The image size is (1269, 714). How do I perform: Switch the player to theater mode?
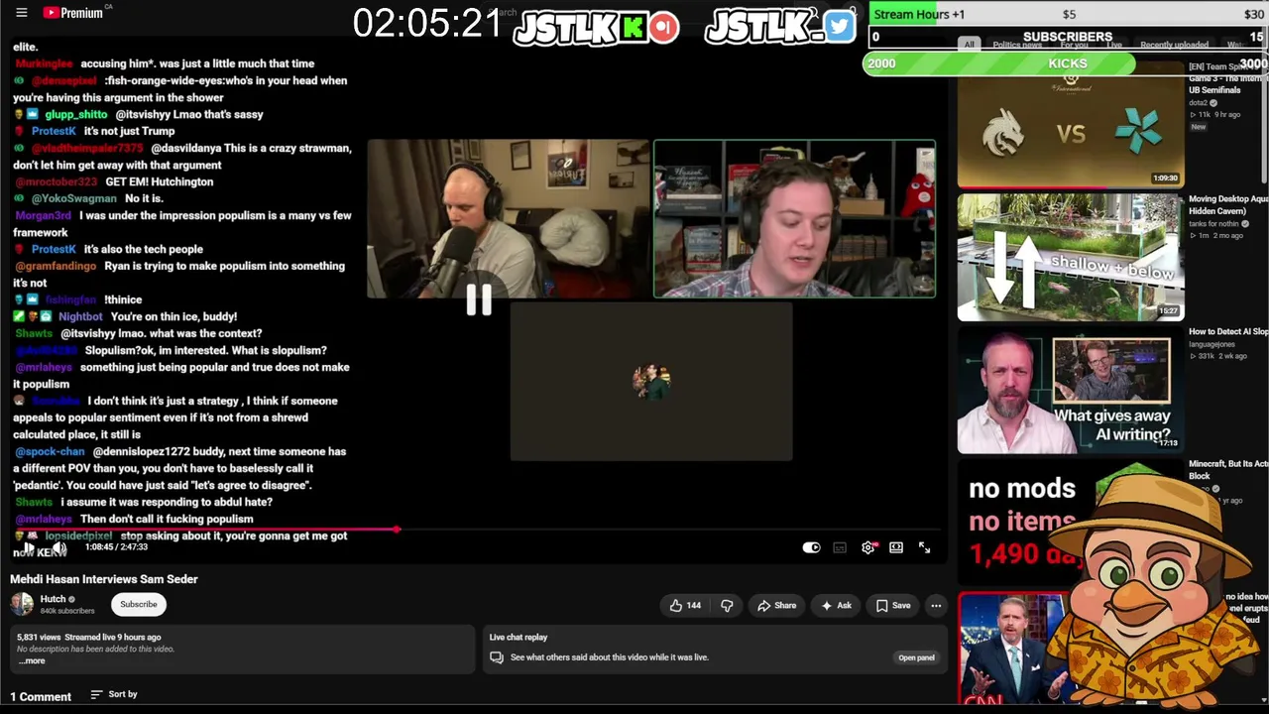pyautogui.click(x=896, y=547)
